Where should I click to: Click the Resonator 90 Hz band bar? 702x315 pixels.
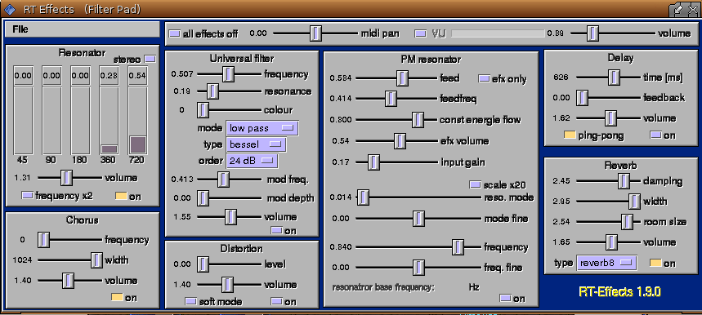(x=51, y=121)
